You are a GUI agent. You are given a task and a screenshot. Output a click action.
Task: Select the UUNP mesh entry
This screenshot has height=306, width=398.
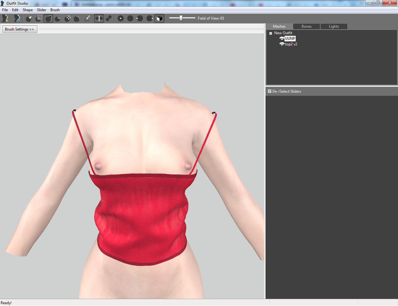pyautogui.click(x=290, y=39)
